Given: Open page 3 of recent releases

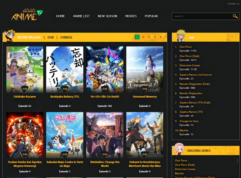Looking at the screenshot, I should (x=149, y=37).
